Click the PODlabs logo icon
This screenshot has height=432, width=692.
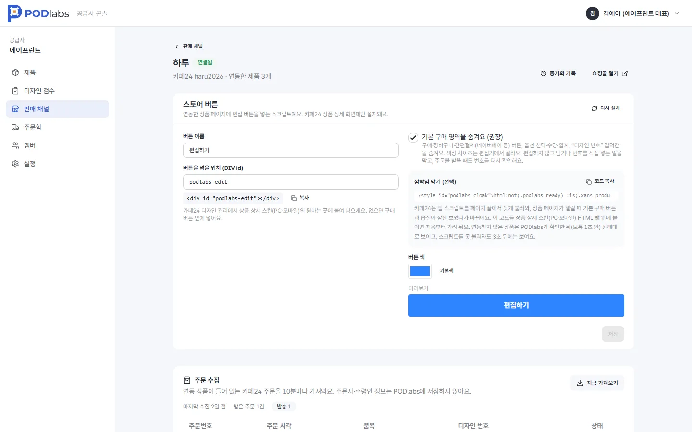(15, 13)
